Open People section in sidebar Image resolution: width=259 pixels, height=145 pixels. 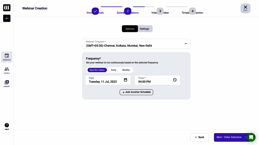pyautogui.click(x=7, y=70)
